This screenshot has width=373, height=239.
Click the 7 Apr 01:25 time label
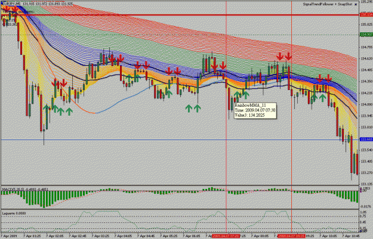click(33, 236)
